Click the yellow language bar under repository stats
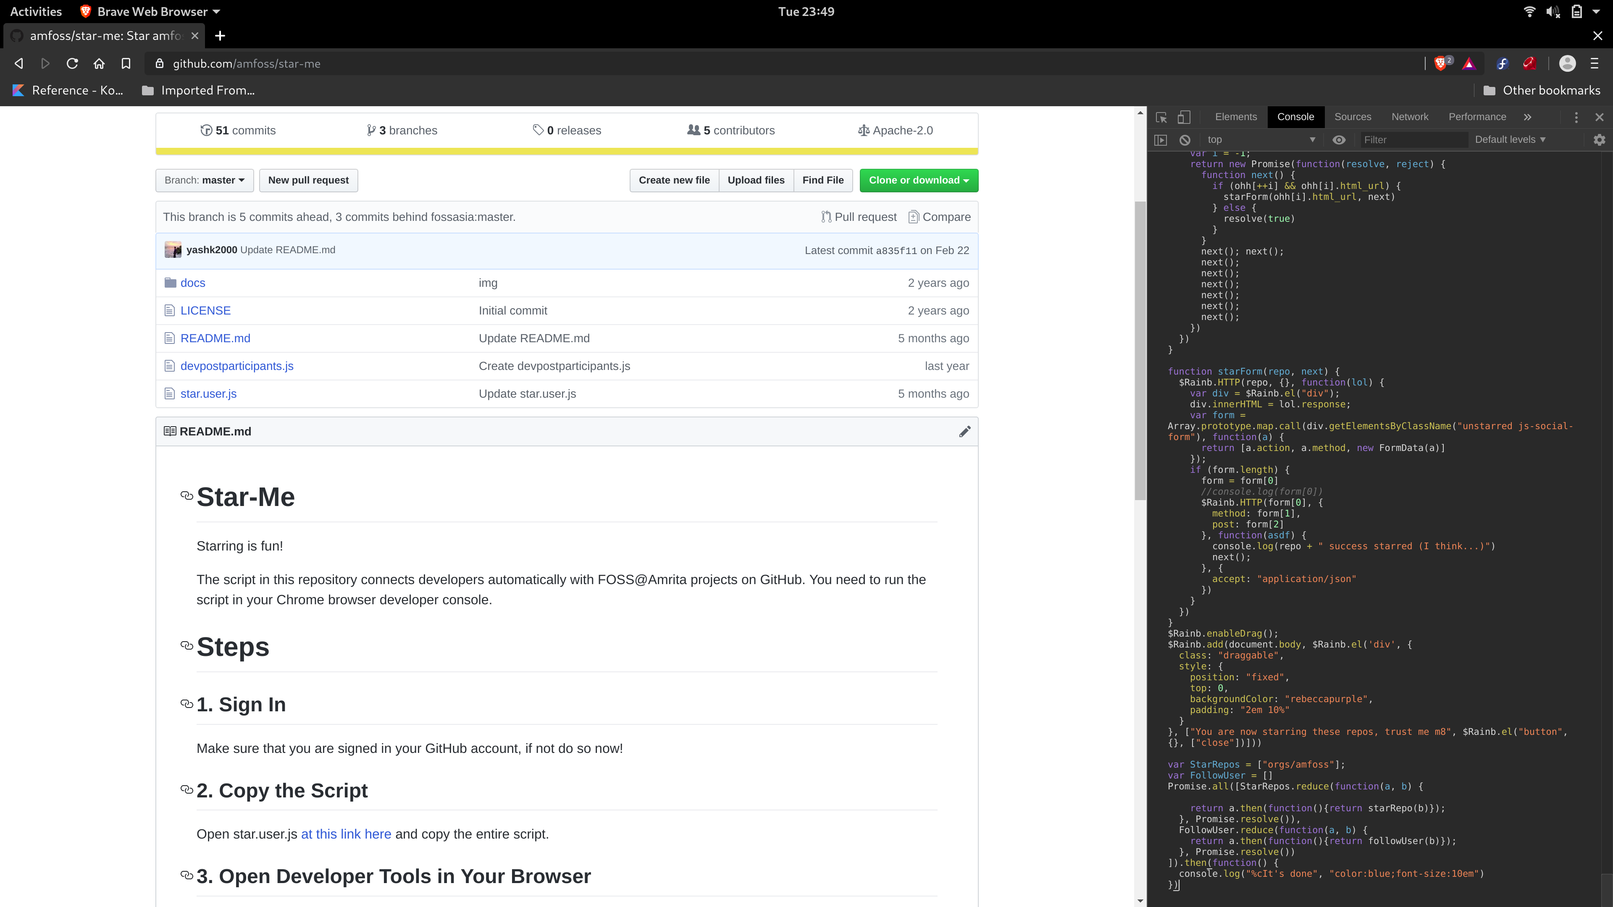Image resolution: width=1613 pixels, height=907 pixels. (566, 151)
